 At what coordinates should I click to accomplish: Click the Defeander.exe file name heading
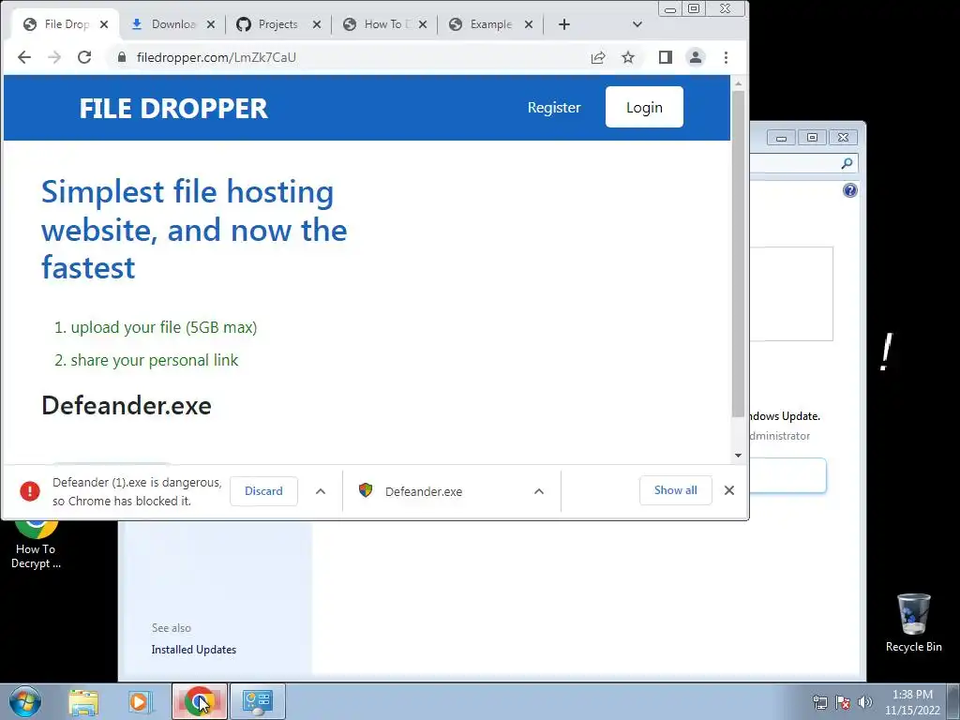[127, 405]
